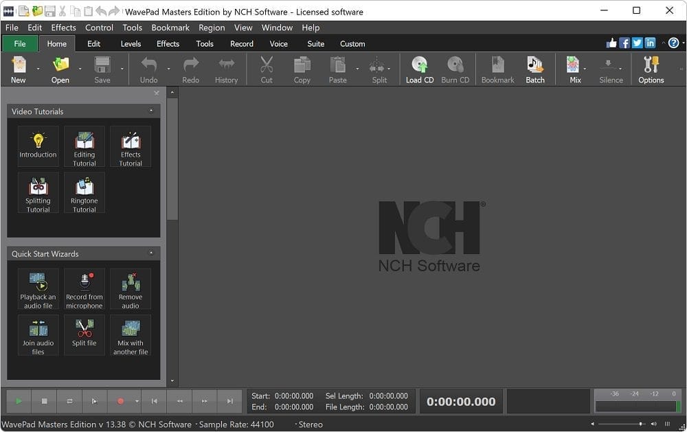Click the thumbs-up like icon

[611, 43]
